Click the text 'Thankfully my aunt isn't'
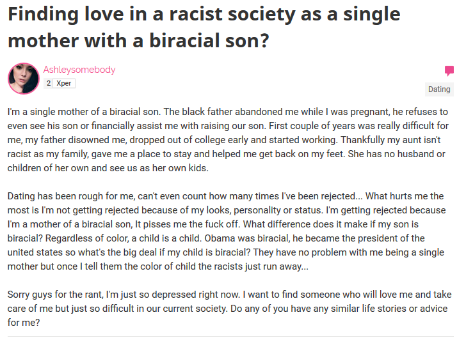Viewport: 466px width, 338px height. (390, 140)
